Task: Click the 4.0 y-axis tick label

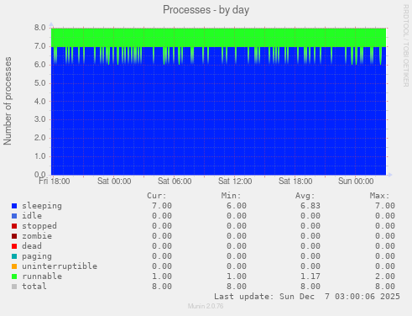Action: click(40, 102)
